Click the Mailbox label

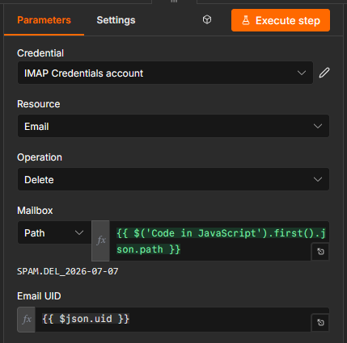(35, 211)
